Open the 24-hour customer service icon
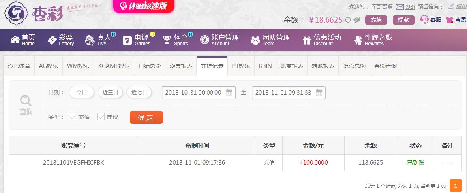 (x=424, y=20)
